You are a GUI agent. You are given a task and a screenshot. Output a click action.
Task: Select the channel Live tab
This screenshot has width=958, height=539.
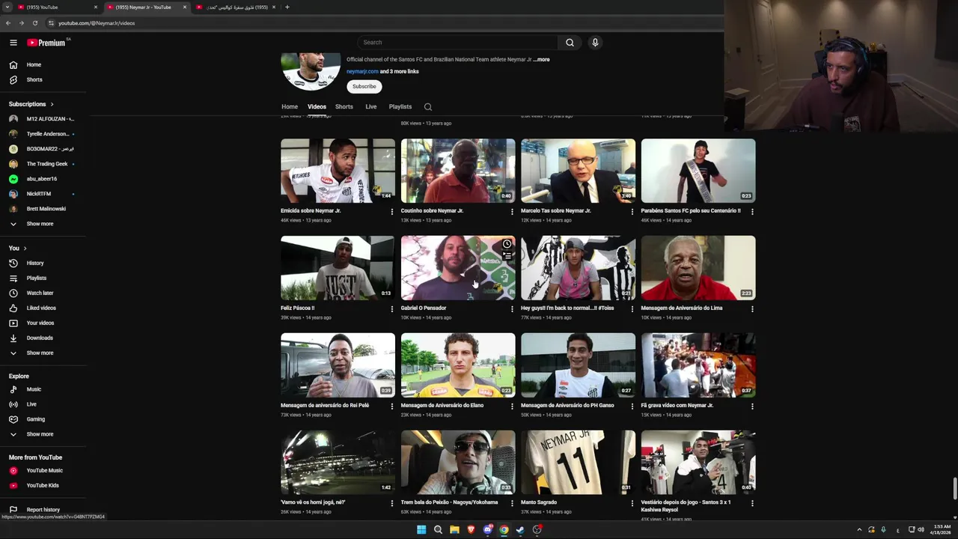pos(370,107)
